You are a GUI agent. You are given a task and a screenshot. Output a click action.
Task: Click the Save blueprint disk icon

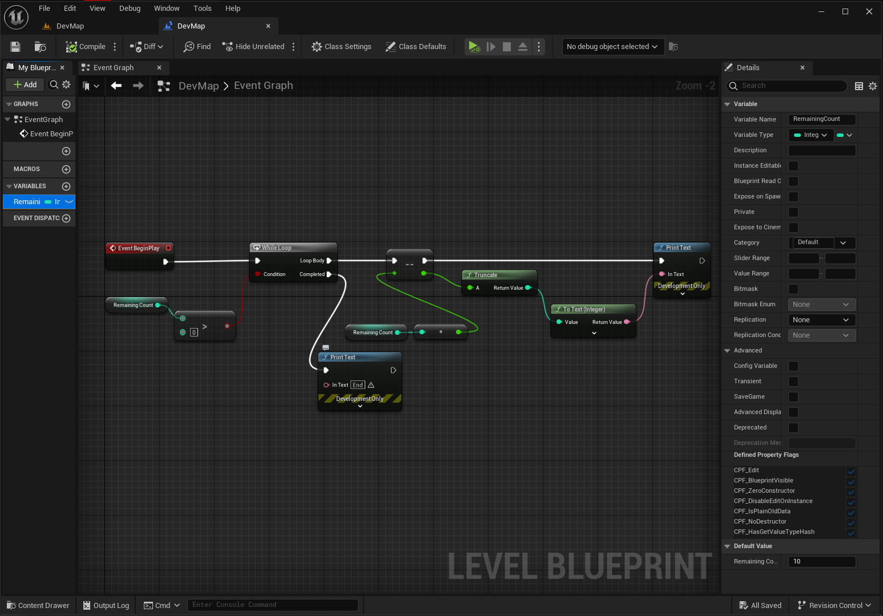pos(15,47)
